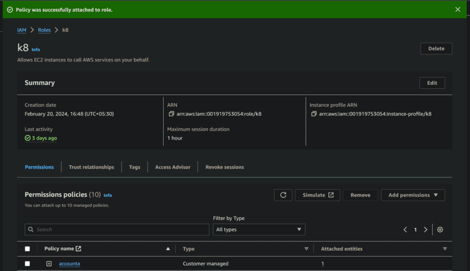
Task: Click the creation date February 20, 2024 value
Action: [69, 114]
